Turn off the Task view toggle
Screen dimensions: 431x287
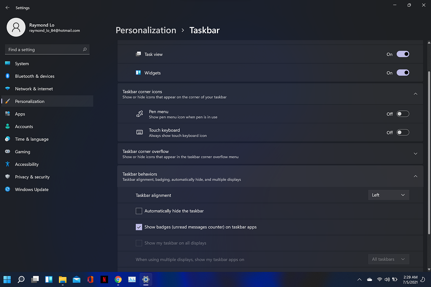tap(403, 54)
